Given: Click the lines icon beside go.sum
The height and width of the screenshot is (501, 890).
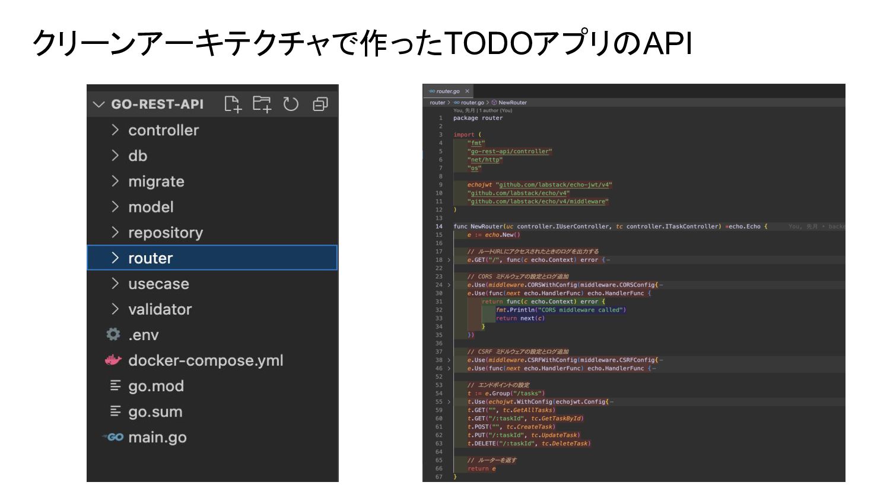Looking at the screenshot, I should coord(115,411).
